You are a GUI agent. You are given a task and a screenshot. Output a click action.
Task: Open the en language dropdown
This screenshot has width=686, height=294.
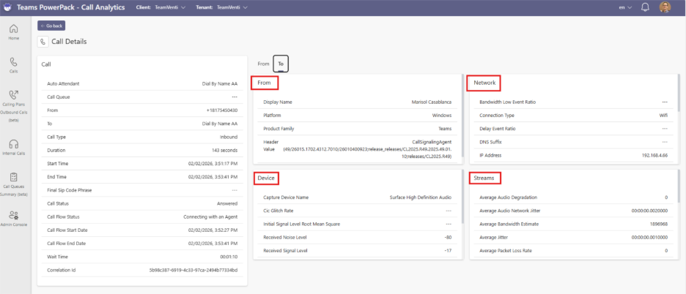pos(625,7)
